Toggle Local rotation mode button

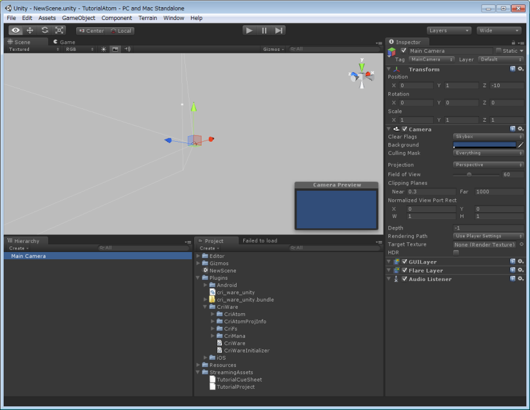pos(120,31)
